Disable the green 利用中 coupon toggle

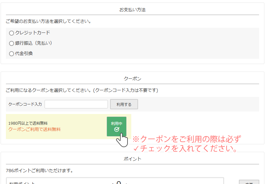pos(117,126)
